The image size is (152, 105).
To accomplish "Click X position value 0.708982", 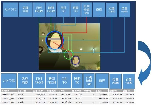I will (x=117, y=102).
